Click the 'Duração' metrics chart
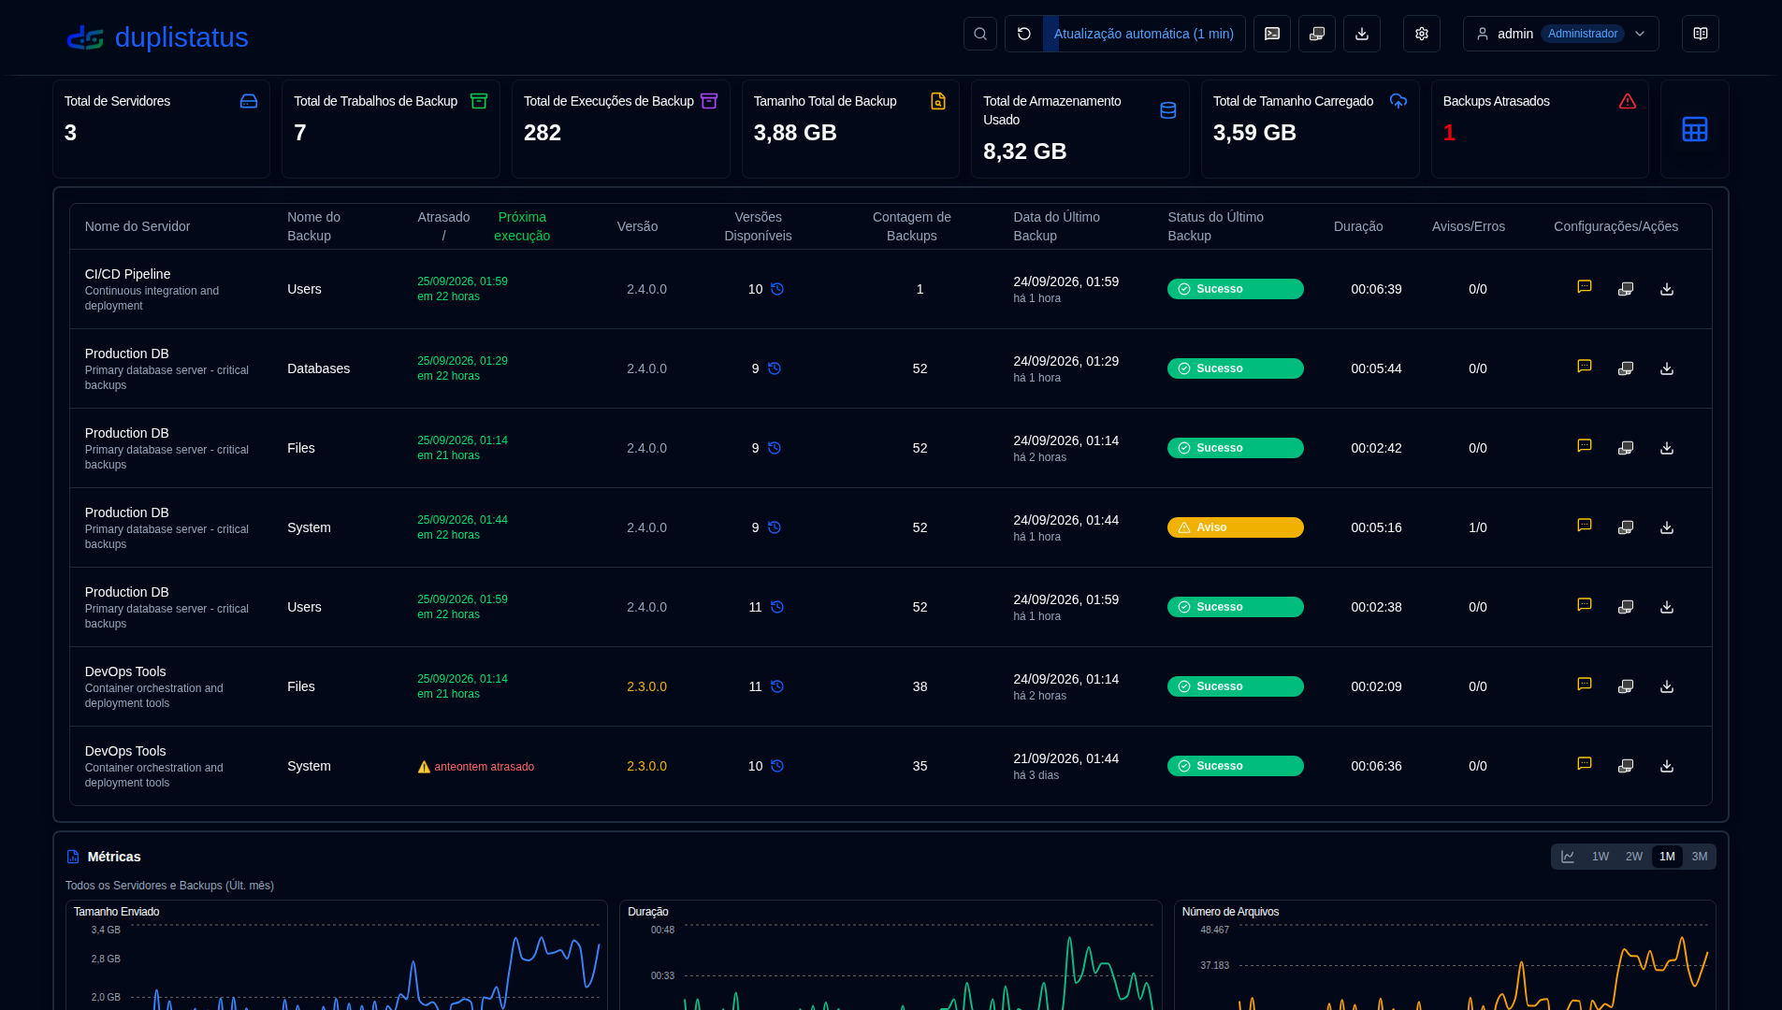The height and width of the screenshot is (1010, 1782). click(891, 956)
